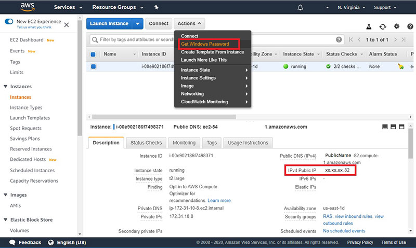The image size is (416, 248).
Task: Go to previous page of results
Action: (359, 40)
